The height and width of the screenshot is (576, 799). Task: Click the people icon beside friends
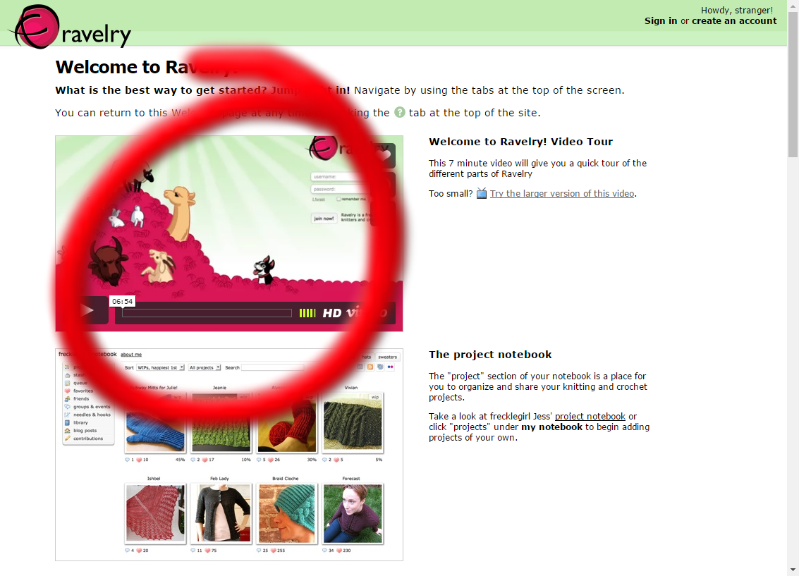pyautogui.click(x=67, y=399)
